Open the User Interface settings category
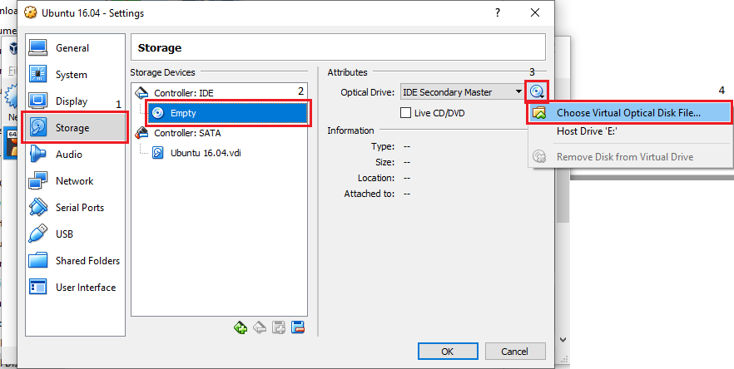The image size is (734, 369). 76,288
